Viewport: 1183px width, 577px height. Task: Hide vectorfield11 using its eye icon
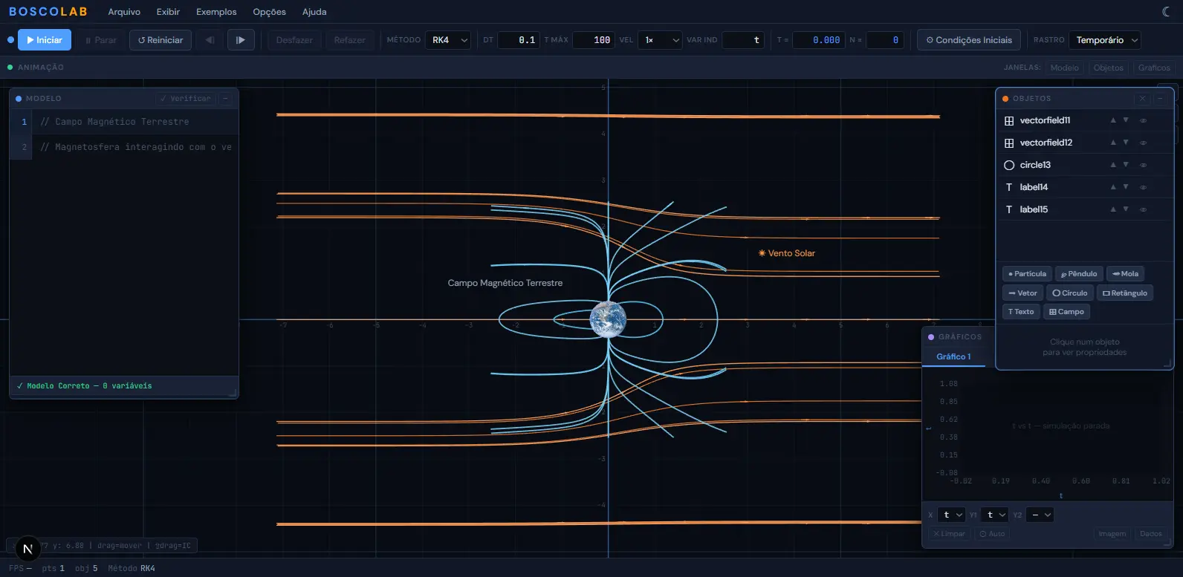tap(1143, 120)
